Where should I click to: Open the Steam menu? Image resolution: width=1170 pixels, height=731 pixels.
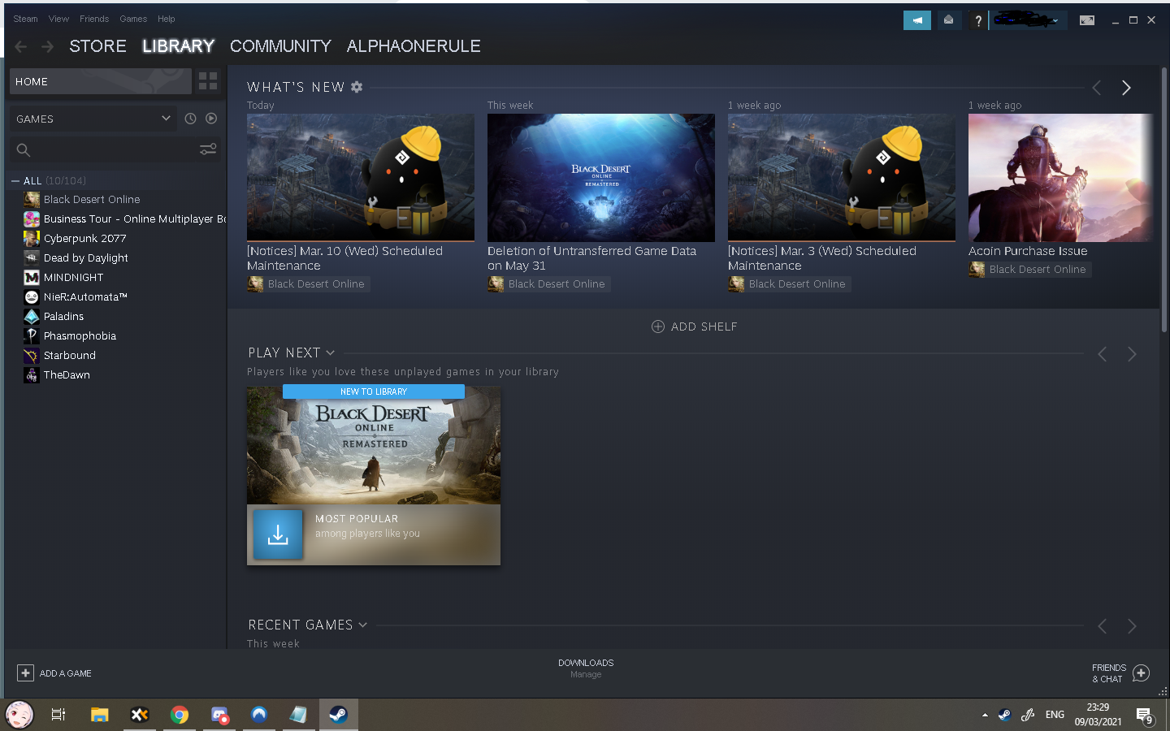tap(25, 19)
